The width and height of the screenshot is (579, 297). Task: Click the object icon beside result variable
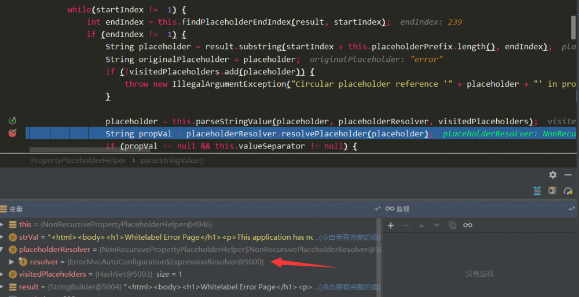click(x=13, y=287)
